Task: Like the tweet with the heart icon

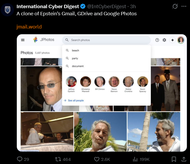Action: tap(97, 159)
